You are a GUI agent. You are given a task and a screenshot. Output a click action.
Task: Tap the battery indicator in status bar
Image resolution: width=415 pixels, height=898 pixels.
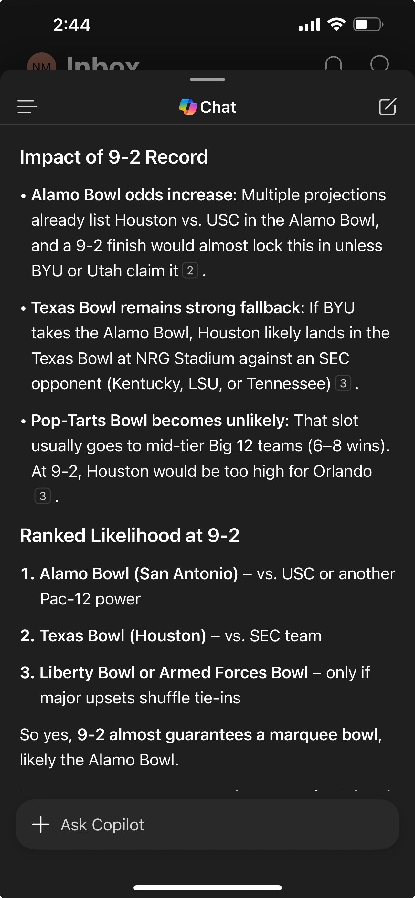368,24
